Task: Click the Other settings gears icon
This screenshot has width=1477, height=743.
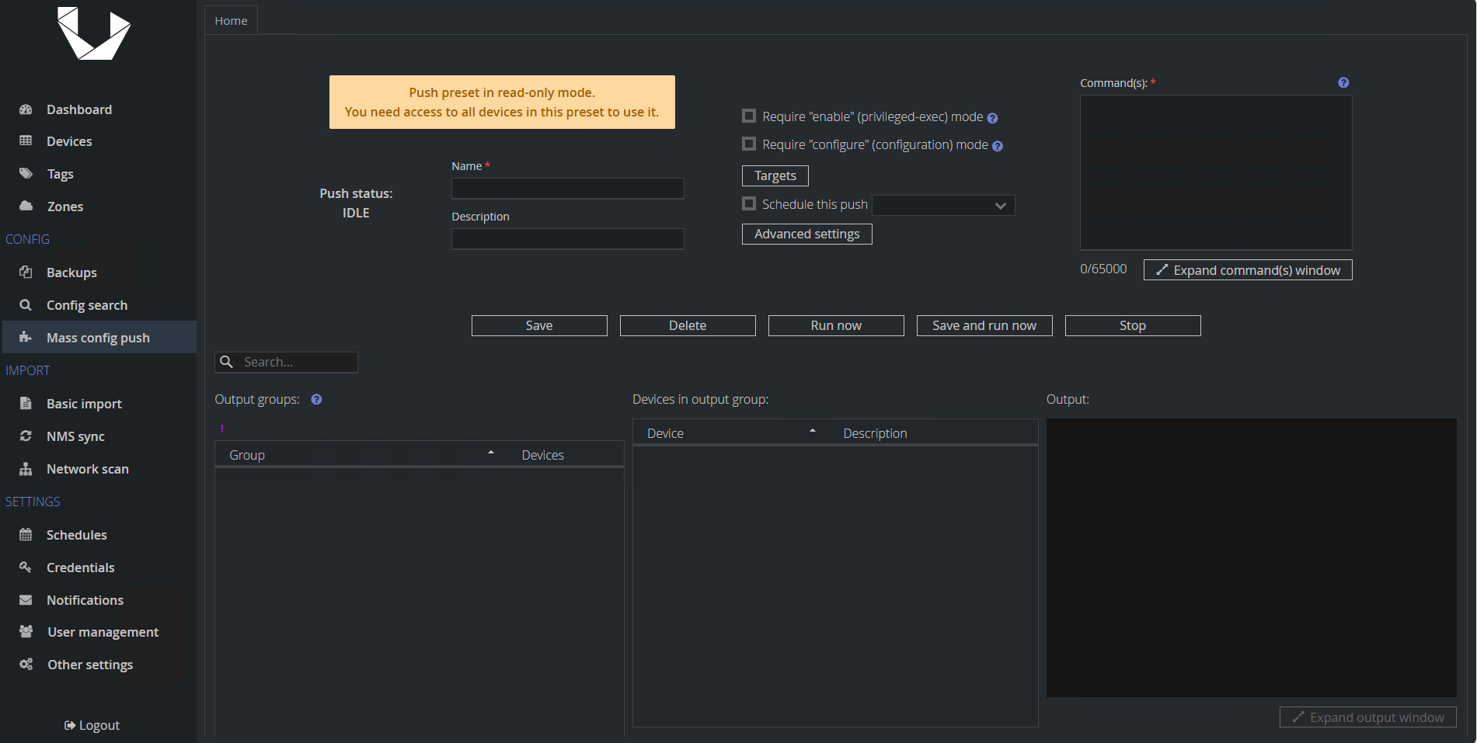Action: 26,665
